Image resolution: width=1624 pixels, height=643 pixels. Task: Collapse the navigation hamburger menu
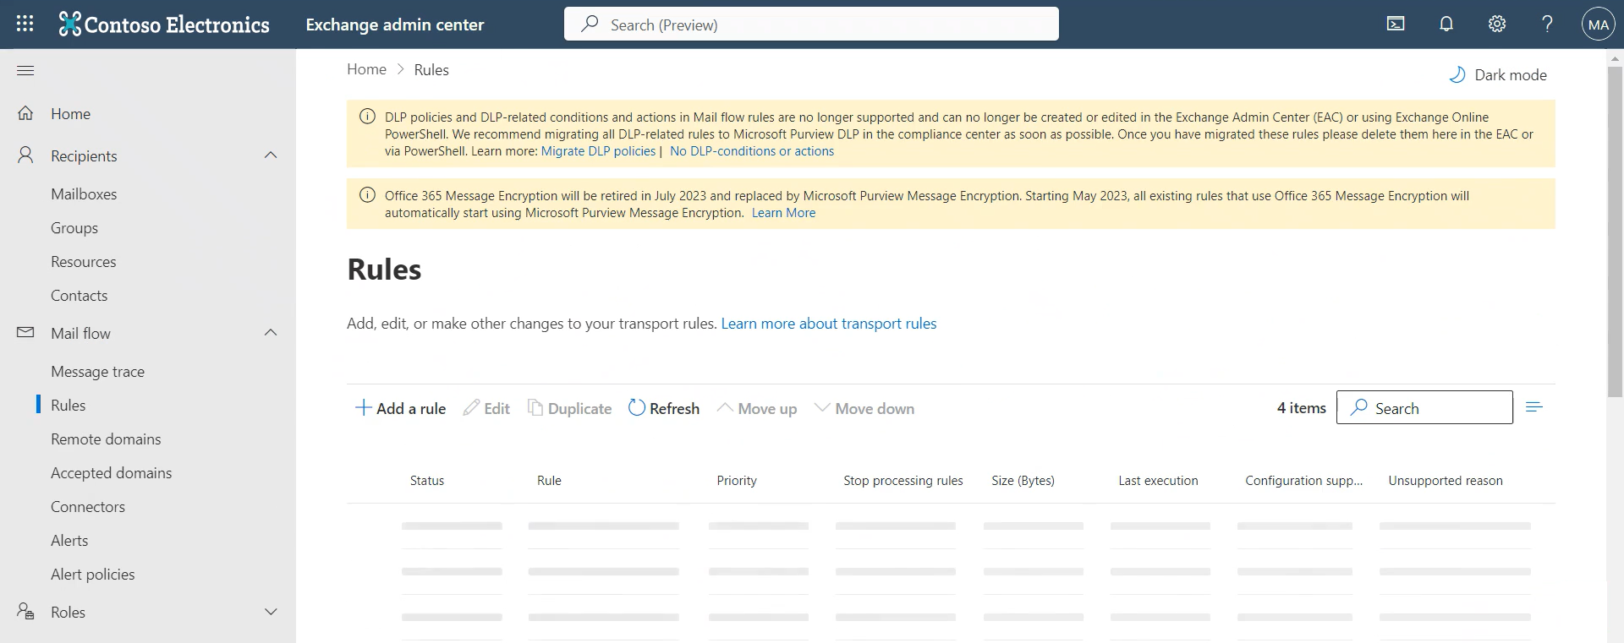(x=25, y=70)
